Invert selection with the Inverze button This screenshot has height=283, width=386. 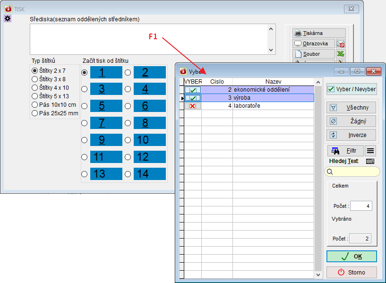click(352, 135)
